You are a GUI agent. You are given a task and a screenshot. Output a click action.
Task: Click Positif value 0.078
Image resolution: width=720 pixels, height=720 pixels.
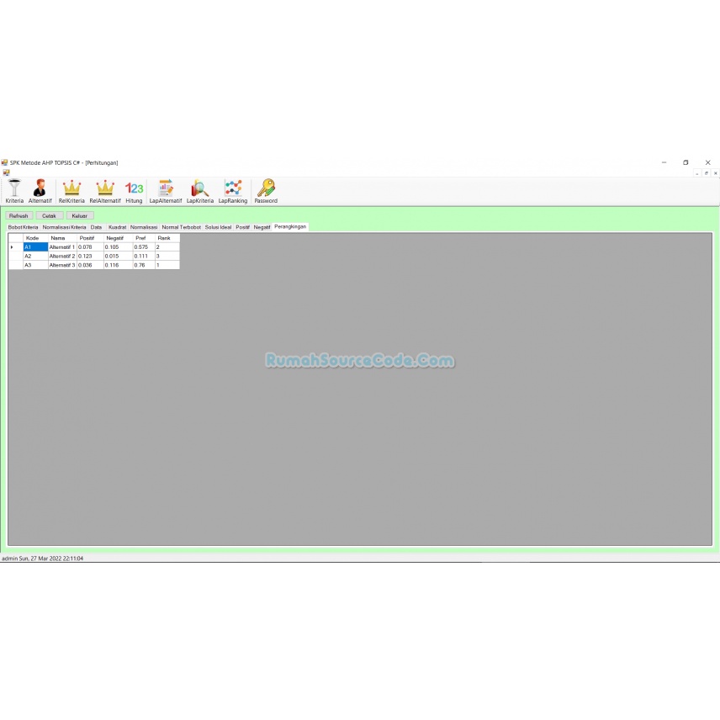(x=90, y=247)
